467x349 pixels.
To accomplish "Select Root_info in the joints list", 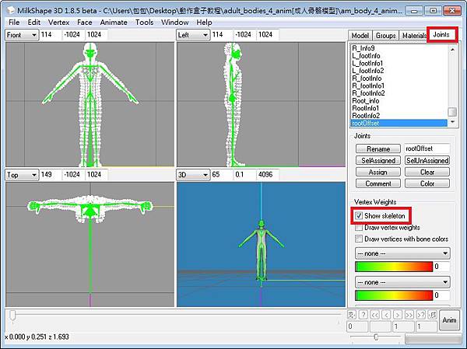I will (x=399, y=100).
